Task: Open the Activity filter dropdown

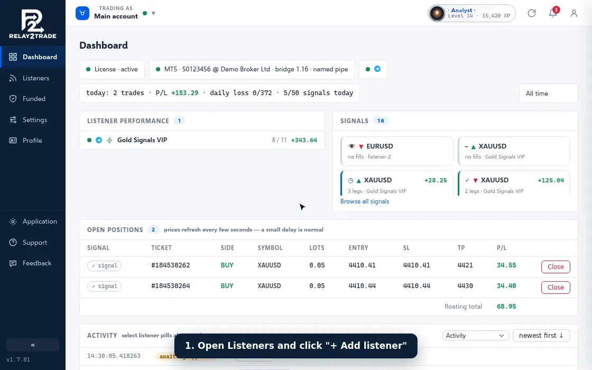Action: point(476,336)
